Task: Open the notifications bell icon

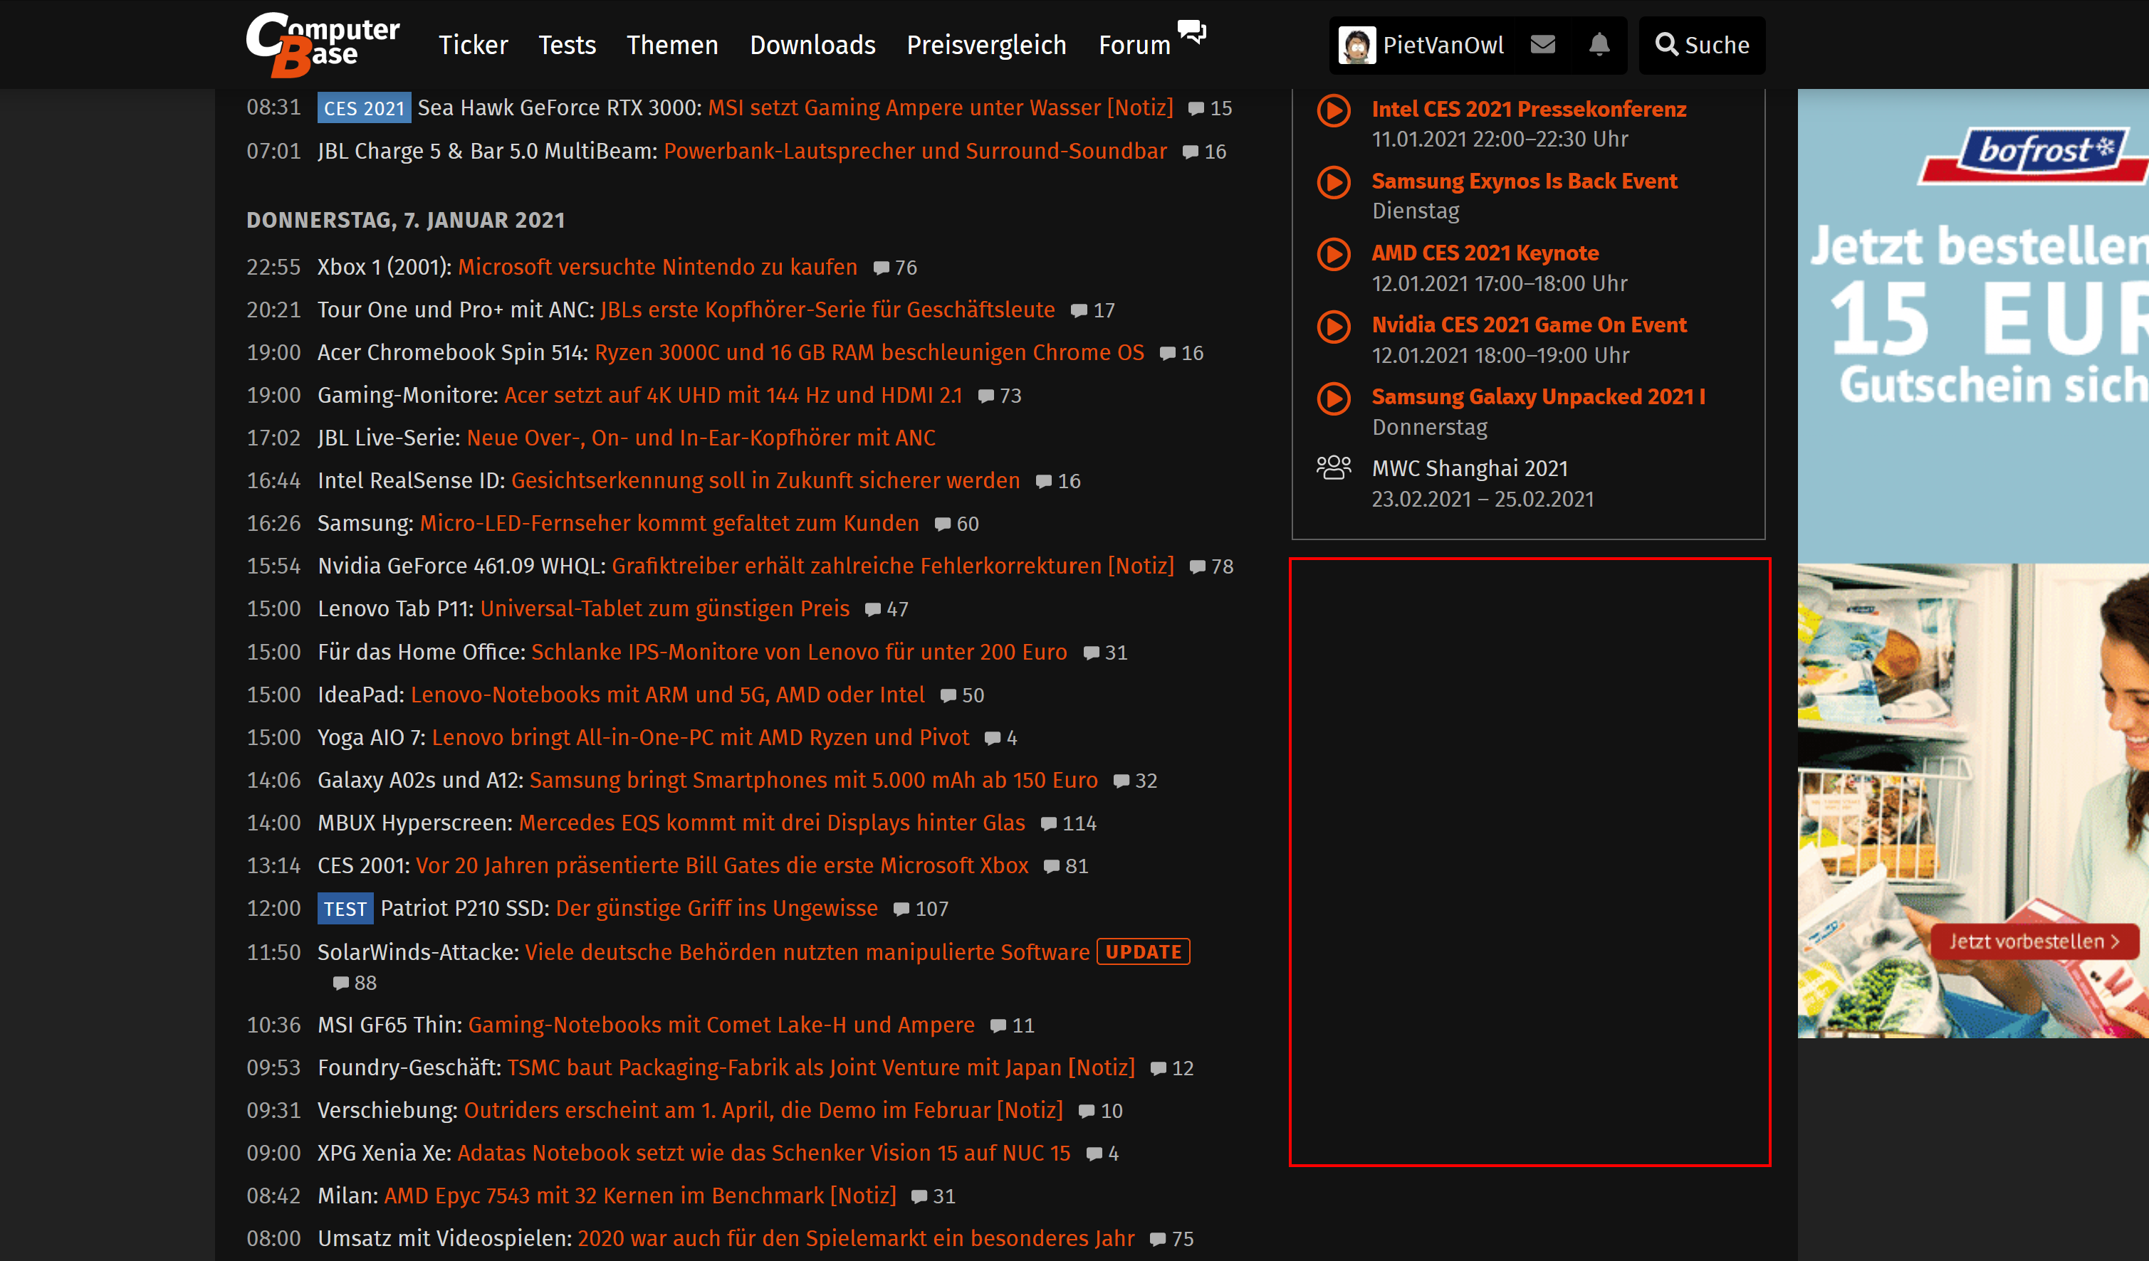Action: (x=1599, y=44)
